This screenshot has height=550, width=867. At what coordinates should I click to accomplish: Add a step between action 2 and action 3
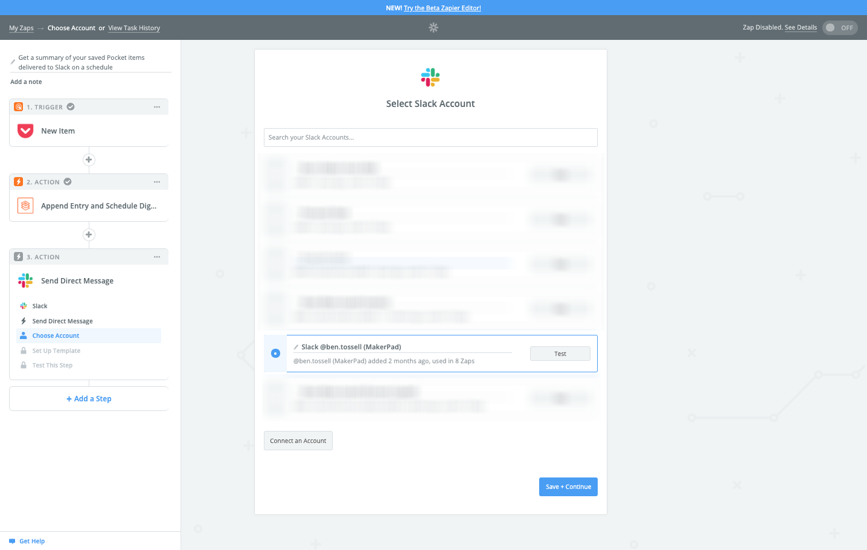coord(89,235)
